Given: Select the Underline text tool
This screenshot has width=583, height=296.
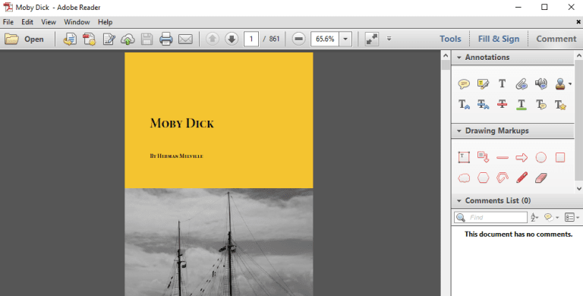Looking at the screenshot, I should [522, 105].
